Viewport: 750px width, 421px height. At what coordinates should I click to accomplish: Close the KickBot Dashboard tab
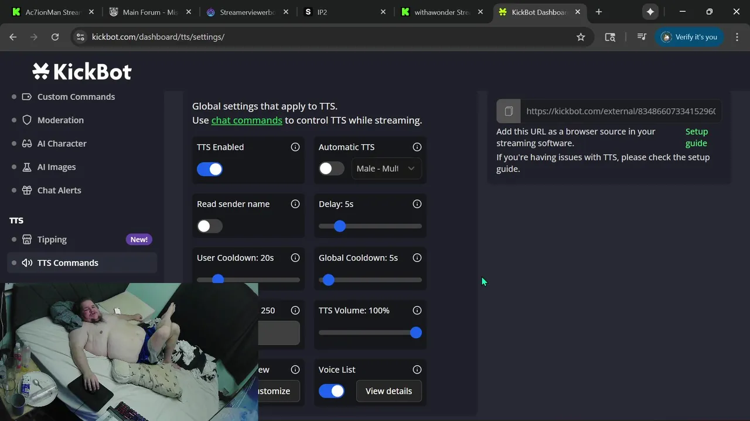coord(578,12)
